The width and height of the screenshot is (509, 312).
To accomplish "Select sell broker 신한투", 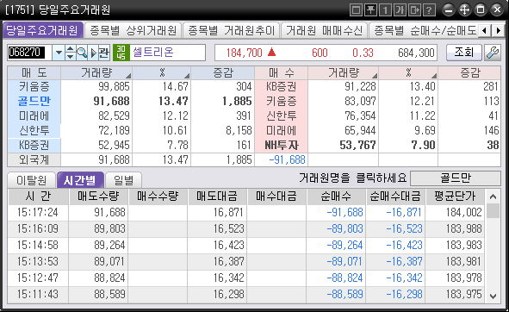I will (34, 130).
